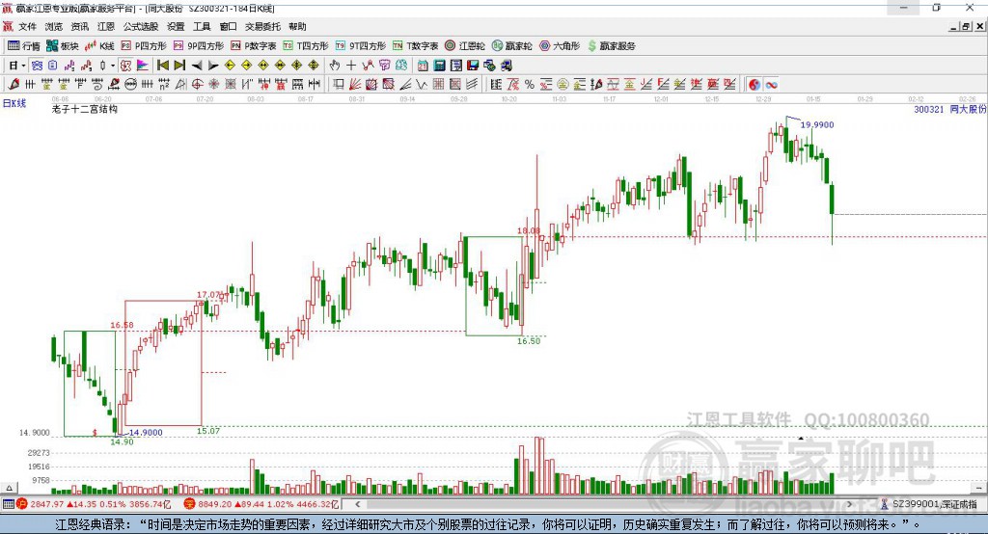Screen dimensions: 988x534
Task: Click the black right arrow icon
Action: [x=213, y=66]
